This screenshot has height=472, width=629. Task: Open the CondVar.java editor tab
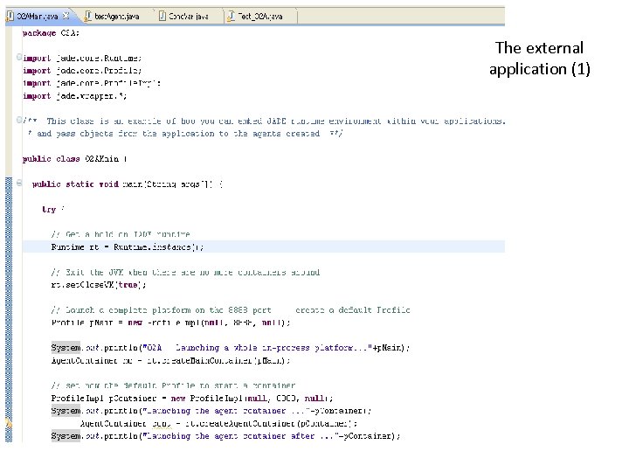coord(189,16)
